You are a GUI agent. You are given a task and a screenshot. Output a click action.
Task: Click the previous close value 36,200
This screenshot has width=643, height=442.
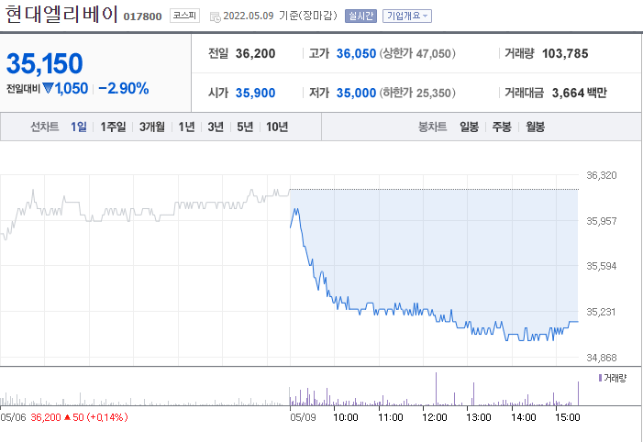[255, 53]
